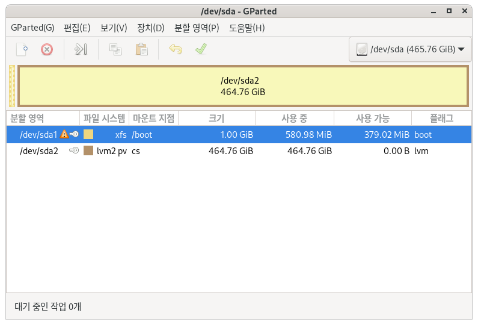This screenshot has height=325, width=478.
Task: Click the xfs yellow color swatch
Action: click(x=88, y=134)
